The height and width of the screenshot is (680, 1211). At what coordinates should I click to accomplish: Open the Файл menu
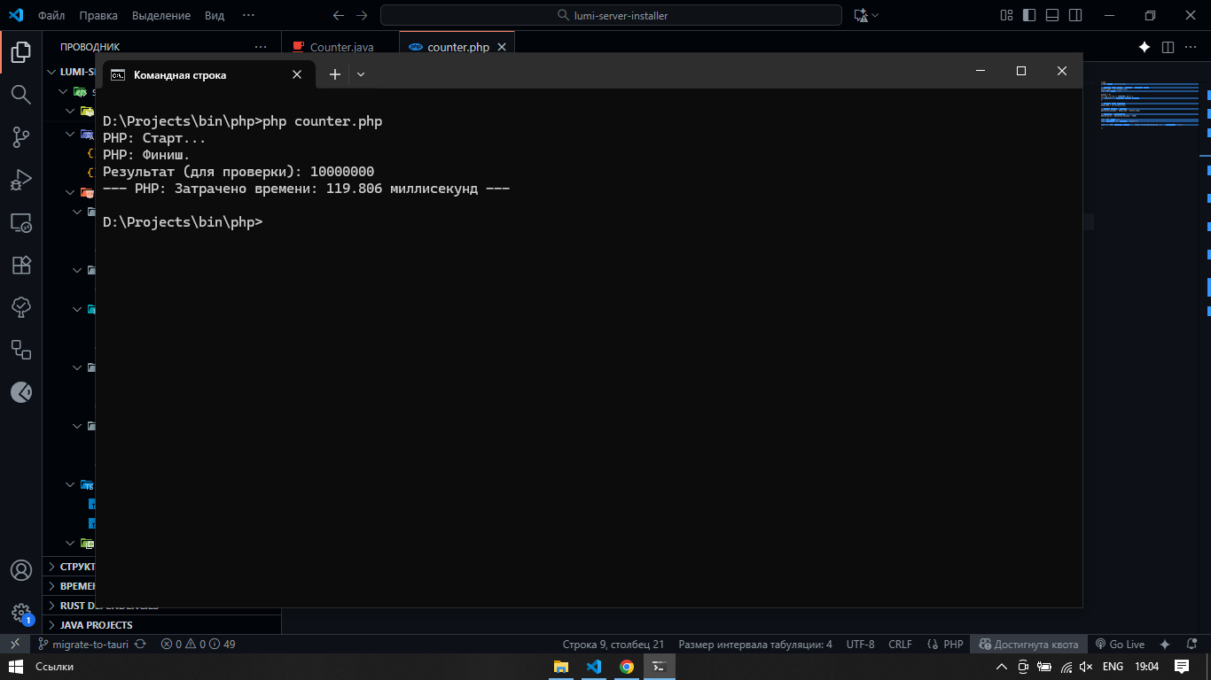[x=51, y=15]
